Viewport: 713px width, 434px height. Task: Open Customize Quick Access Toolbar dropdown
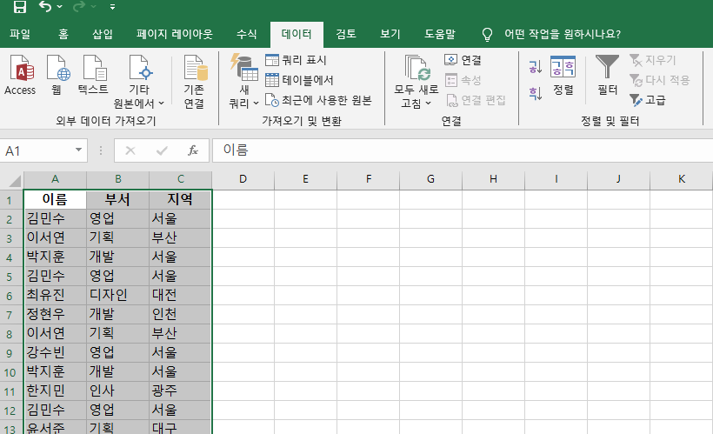(x=112, y=7)
